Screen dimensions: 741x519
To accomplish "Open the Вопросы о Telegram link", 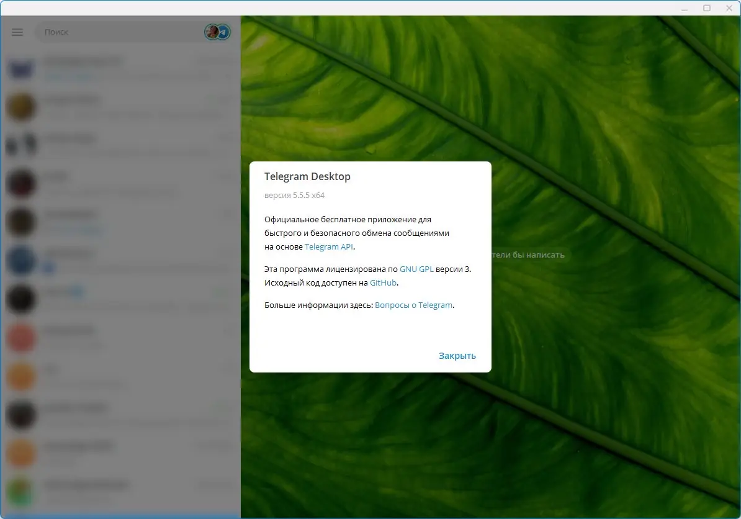I will (413, 305).
